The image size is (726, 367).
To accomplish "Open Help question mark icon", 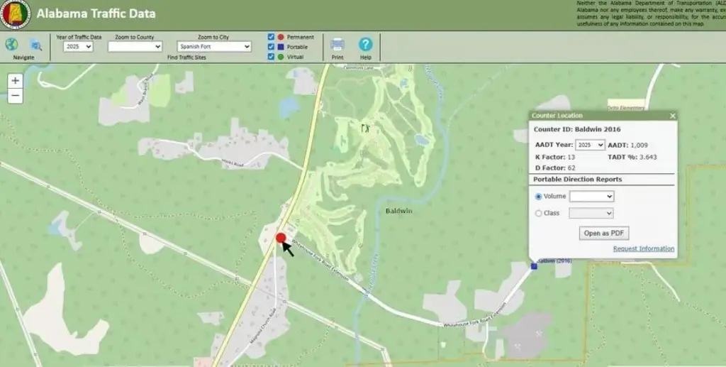I will click(365, 45).
